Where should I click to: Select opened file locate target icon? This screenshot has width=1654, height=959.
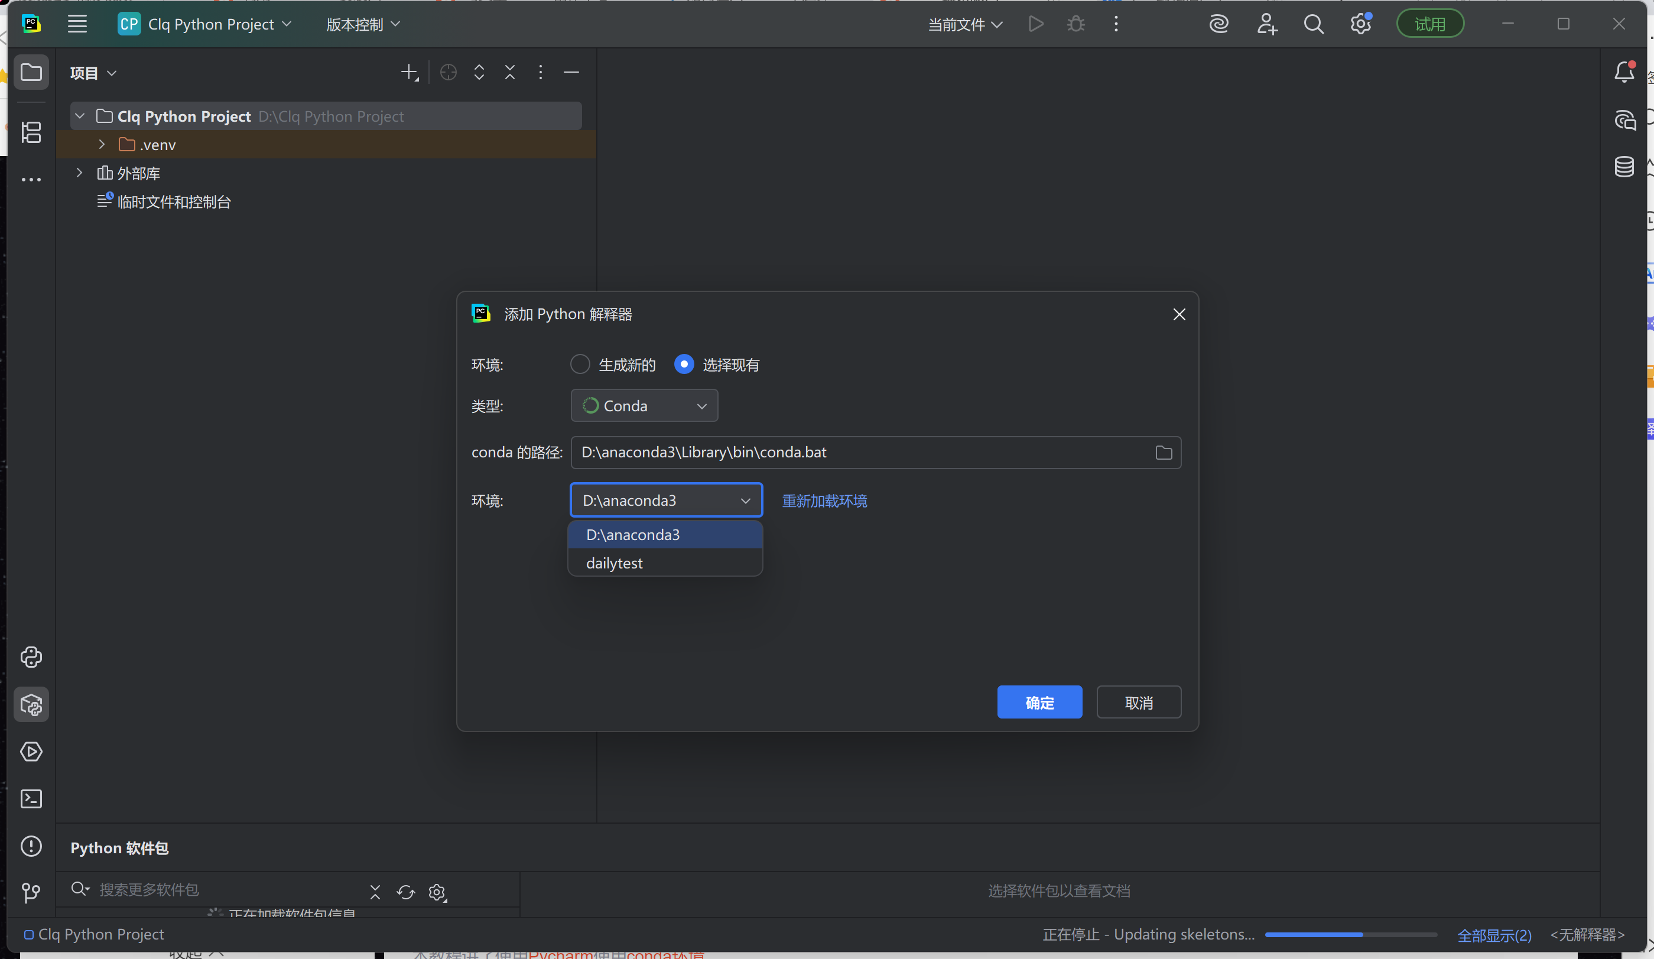(x=449, y=72)
